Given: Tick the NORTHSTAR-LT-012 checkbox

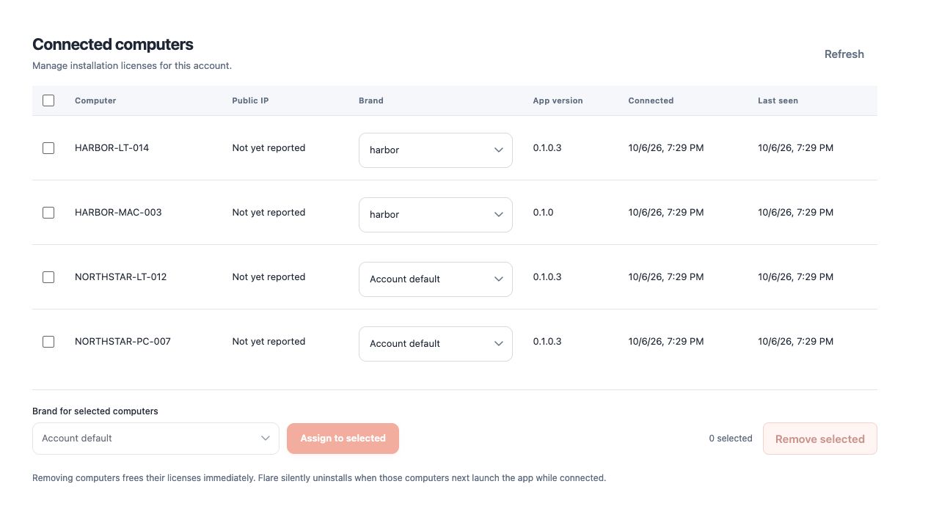Looking at the screenshot, I should (x=48, y=277).
